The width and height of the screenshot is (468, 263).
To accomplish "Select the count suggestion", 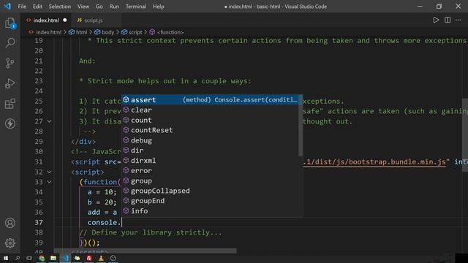I will [210, 120].
